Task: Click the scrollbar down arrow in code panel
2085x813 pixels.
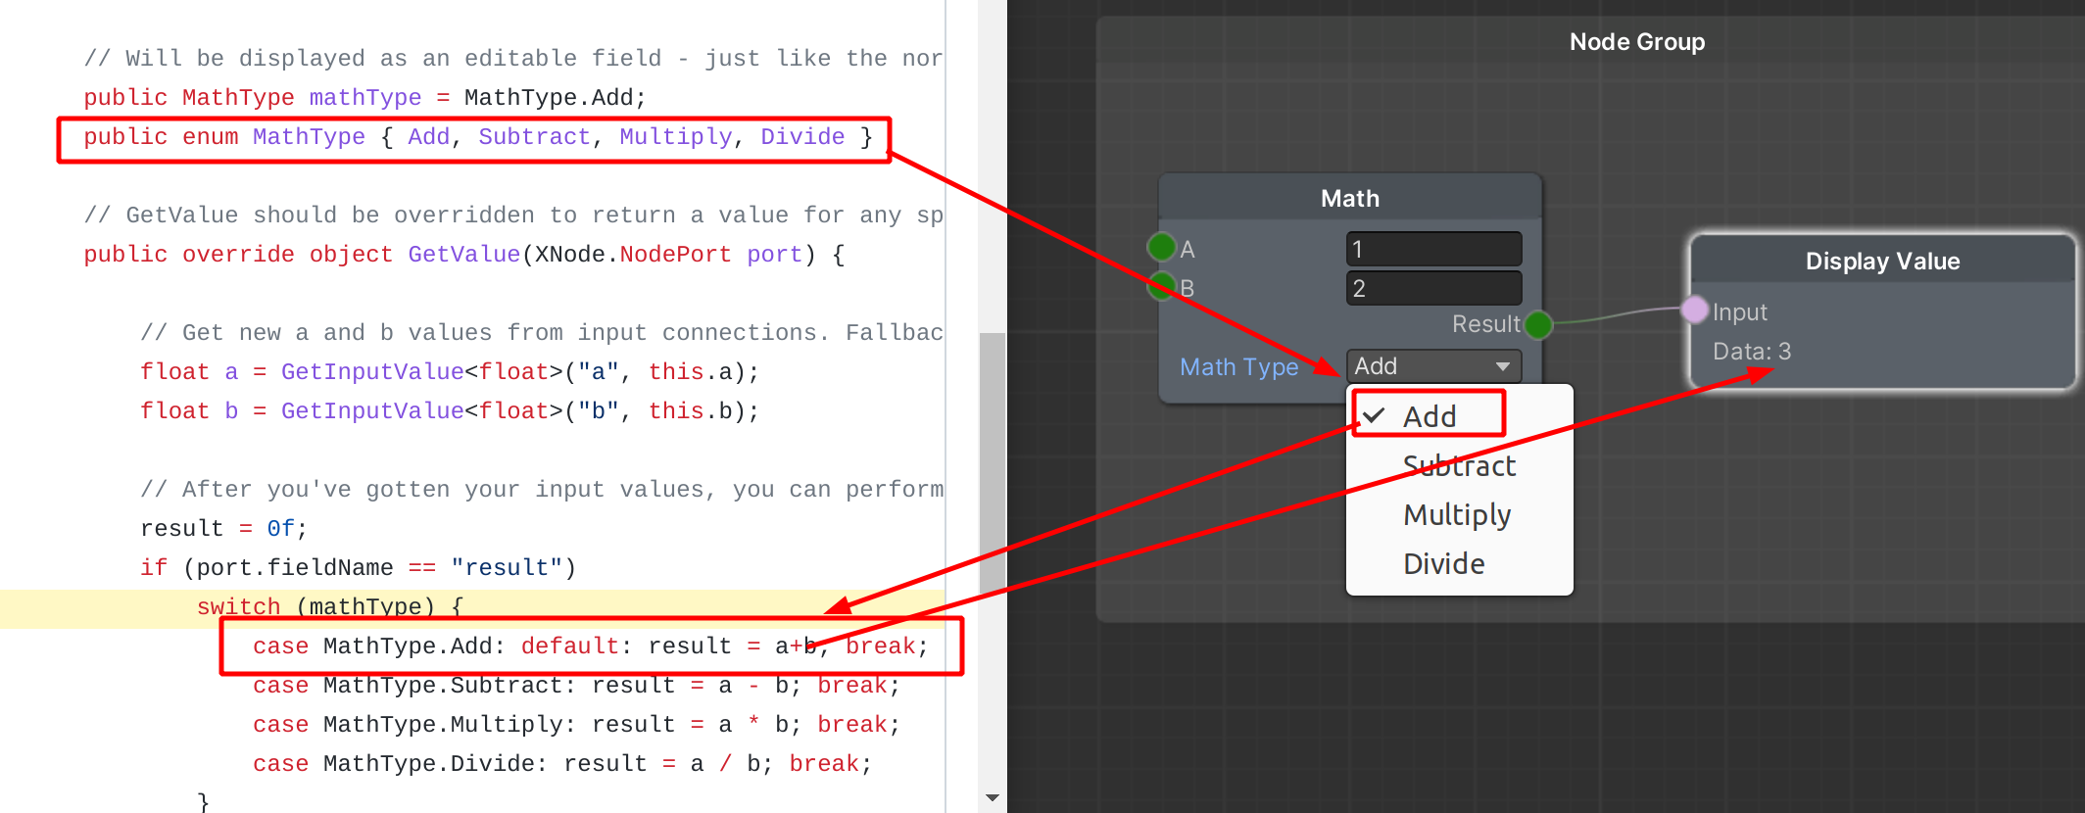Action: click(993, 798)
